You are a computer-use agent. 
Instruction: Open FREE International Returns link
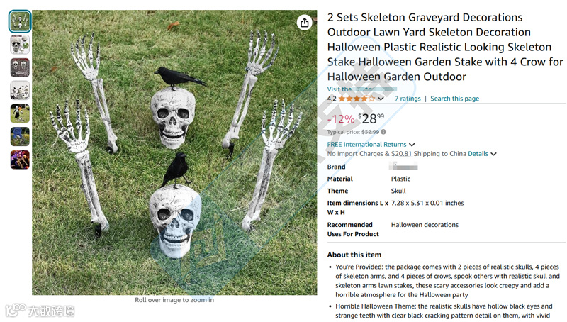pos(366,145)
